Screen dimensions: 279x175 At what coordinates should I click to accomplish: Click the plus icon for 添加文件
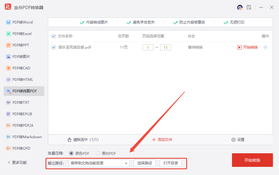(154, 140)
